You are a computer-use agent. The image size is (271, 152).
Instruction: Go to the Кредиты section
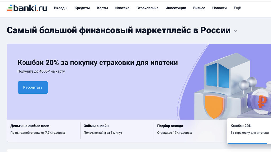coord(82,8)
